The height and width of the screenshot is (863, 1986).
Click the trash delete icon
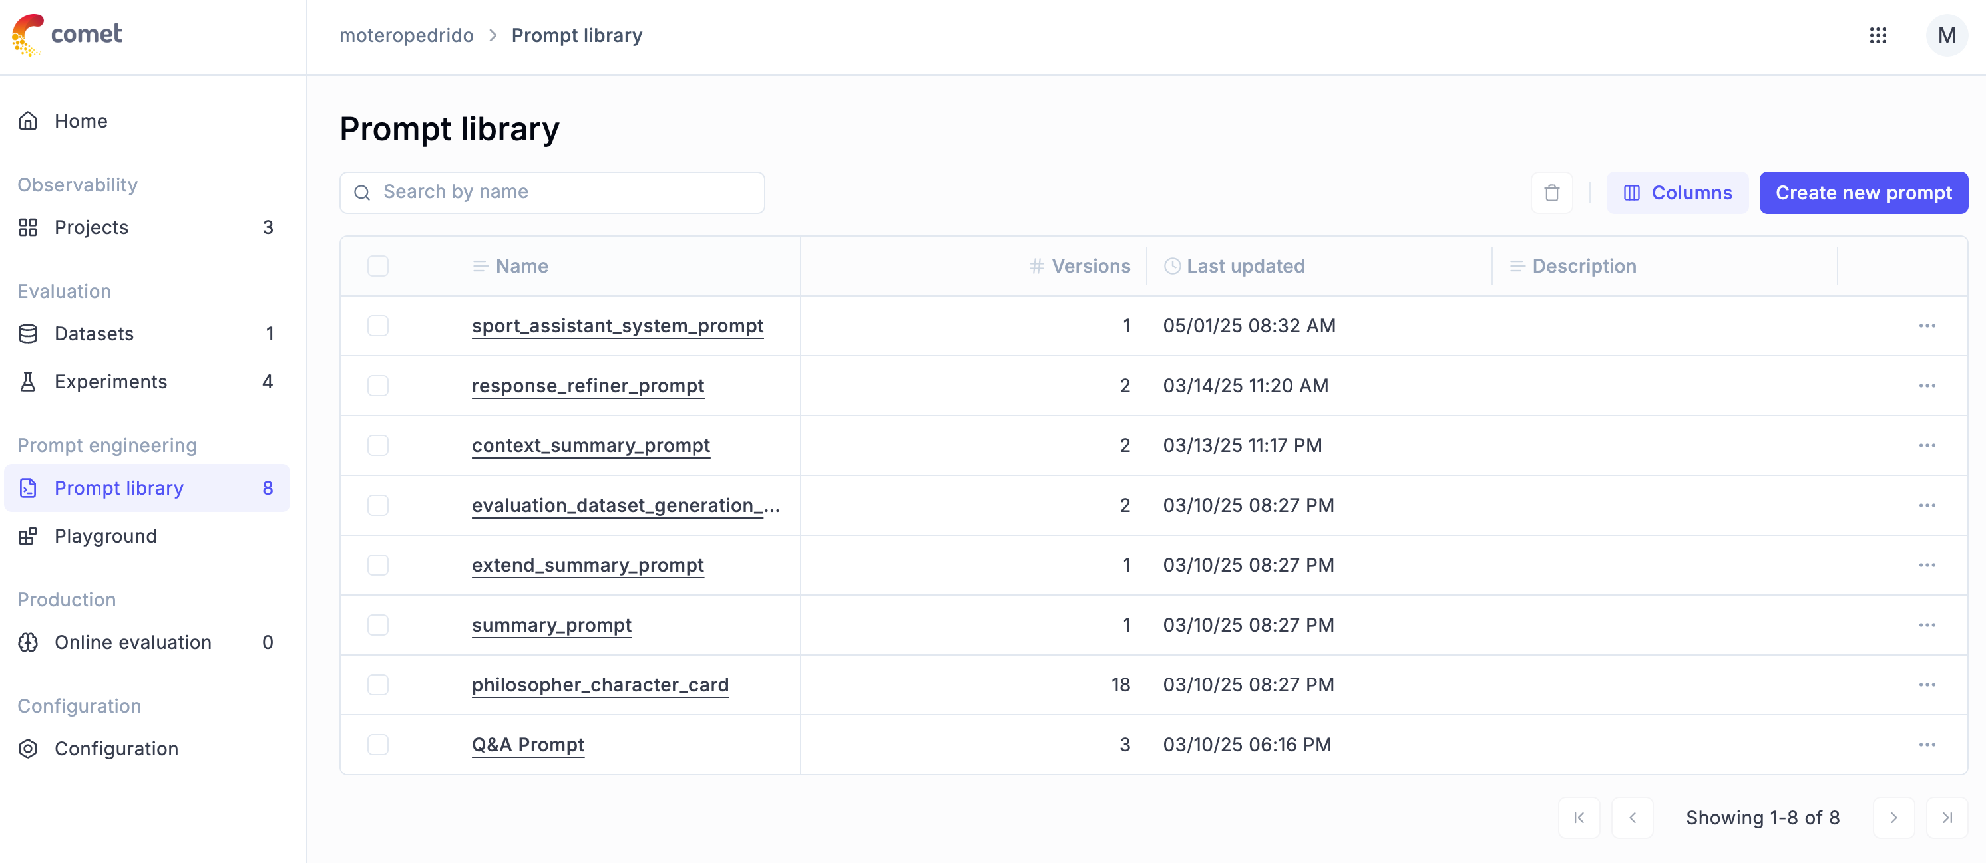click(1551, 192)
